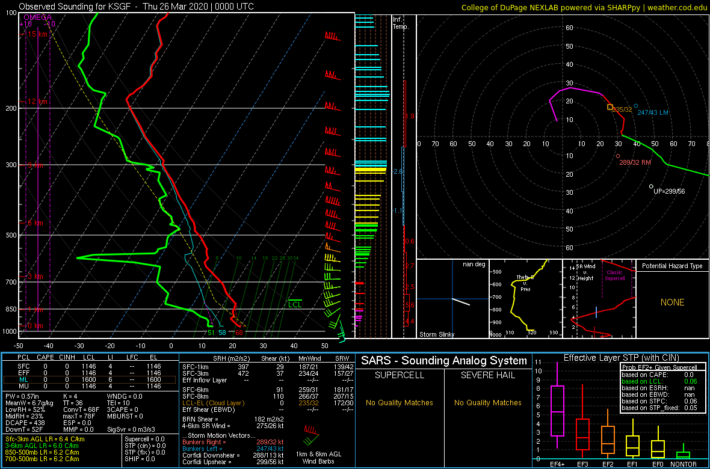This screenshot has width=710, height=469.
Task: Click the LowRH = 52% value
Action: pos(25,410)
